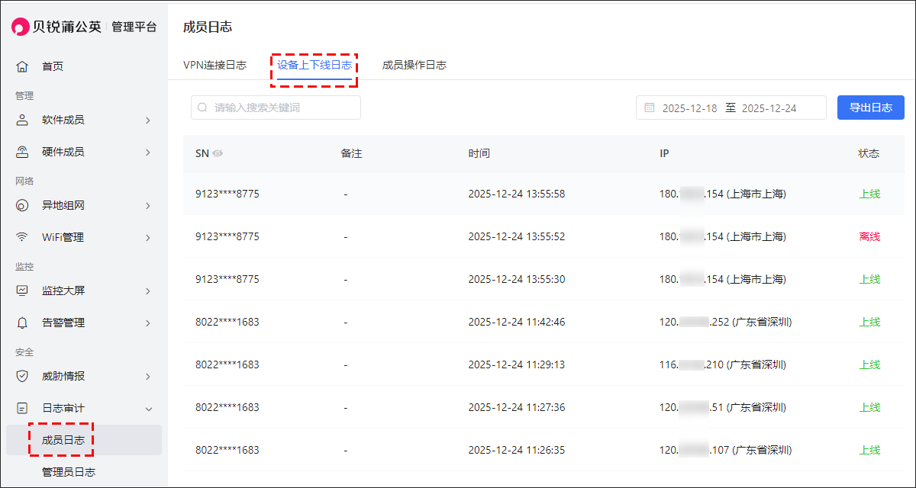Click the monitoring dashboard icon
The height and width of the screenshot is (488, 916).
click(x=22, y=291)
